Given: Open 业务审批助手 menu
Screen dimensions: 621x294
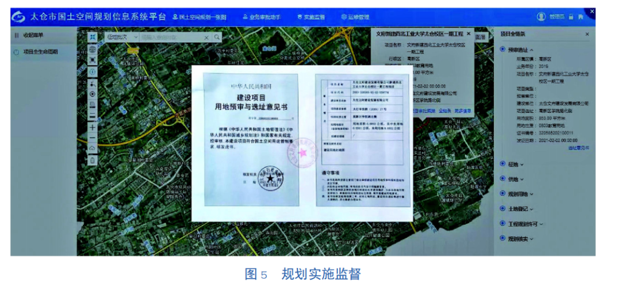Looking at the screenshot, I should pos(262,17).
